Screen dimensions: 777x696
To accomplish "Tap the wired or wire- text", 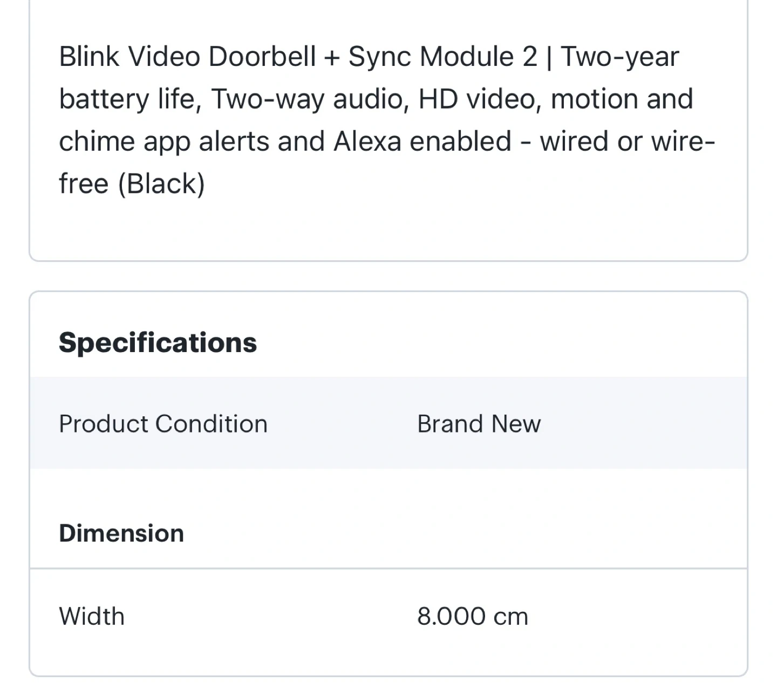I will click(627, 141).
